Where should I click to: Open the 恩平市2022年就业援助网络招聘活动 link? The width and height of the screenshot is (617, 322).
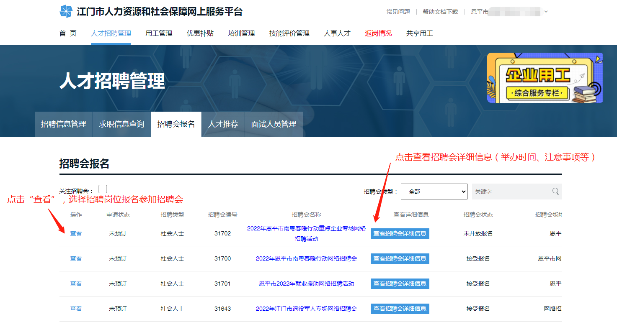point(306,284)
